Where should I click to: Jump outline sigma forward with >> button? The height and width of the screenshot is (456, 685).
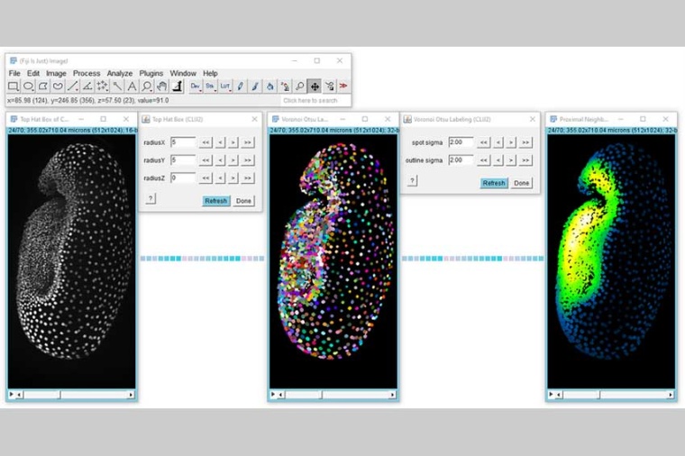[525, 160]
